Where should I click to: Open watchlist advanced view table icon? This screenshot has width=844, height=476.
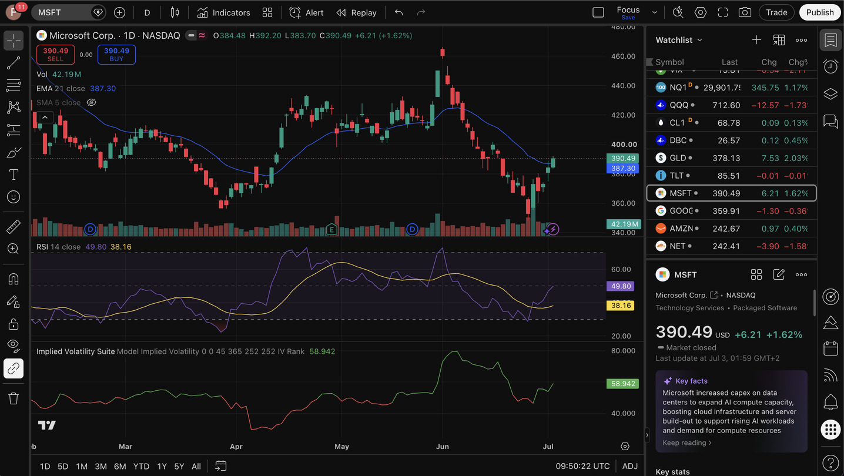(x=779, y=40)
